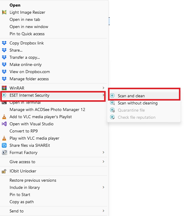Click the Format Factory icon

coord(4,152)
